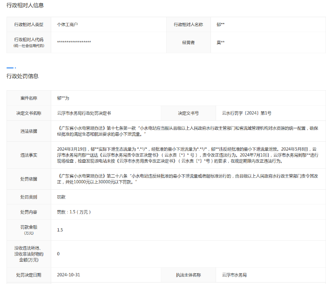This screenshot has height=284, width=326.
Task: Click the 经营者 label cell
Action: click(188, 42)
